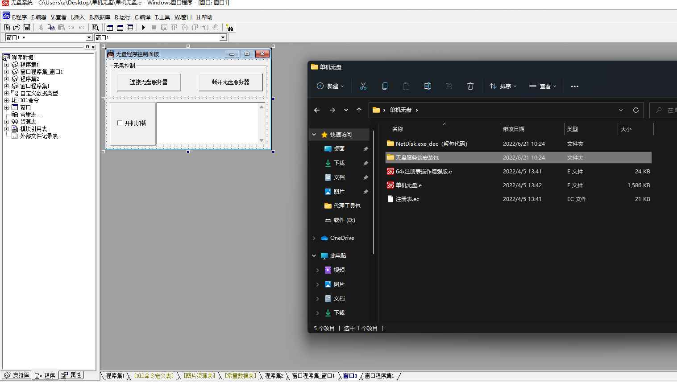Click the 连接无盘服务器 button
Viewport: 677px width, 382px height.
[149, 82]
